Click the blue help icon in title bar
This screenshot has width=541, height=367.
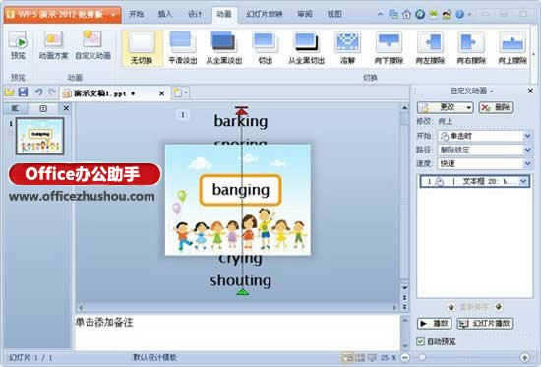460,14
